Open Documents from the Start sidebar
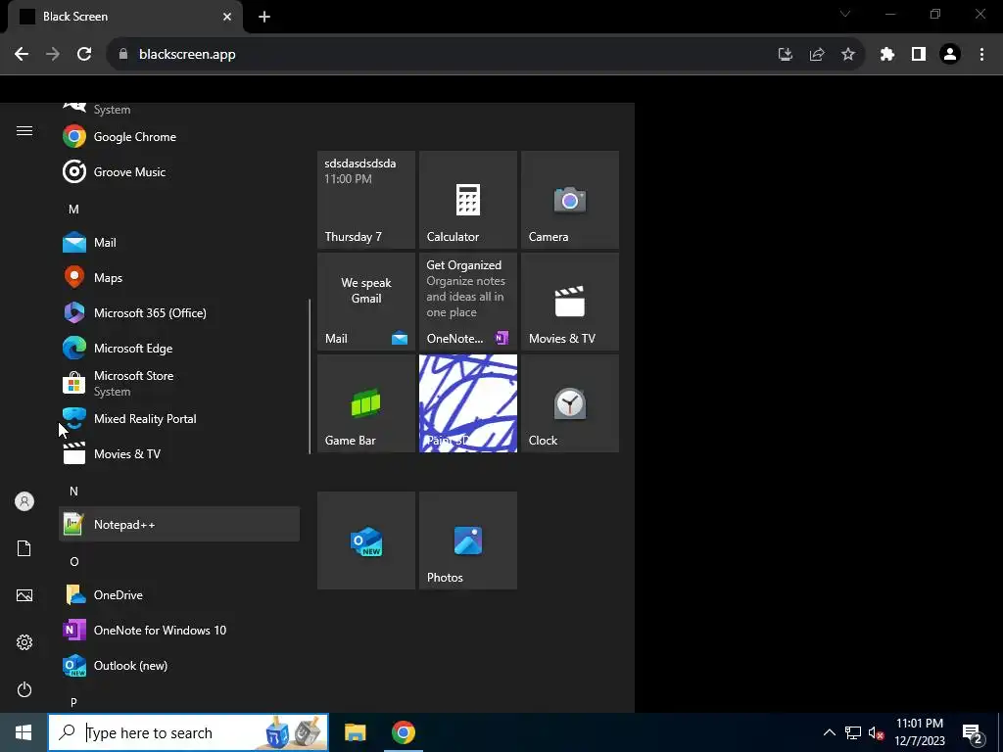Image resolution: width=1003 pixels, height=752 pixels. tap(24, 548)
